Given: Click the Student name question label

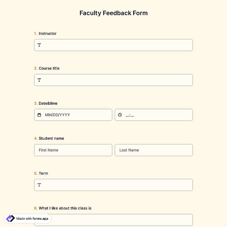Looking at the screenshot, I should (x=51, y=138).
